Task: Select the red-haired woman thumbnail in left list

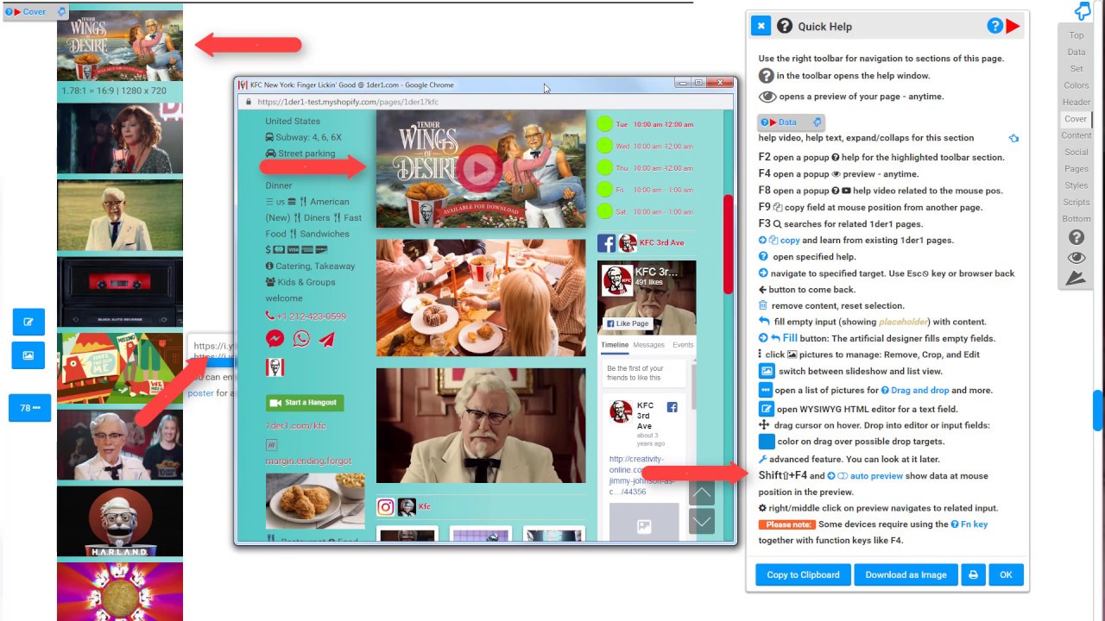Action: pyautogui.click(x=120, y=138)
